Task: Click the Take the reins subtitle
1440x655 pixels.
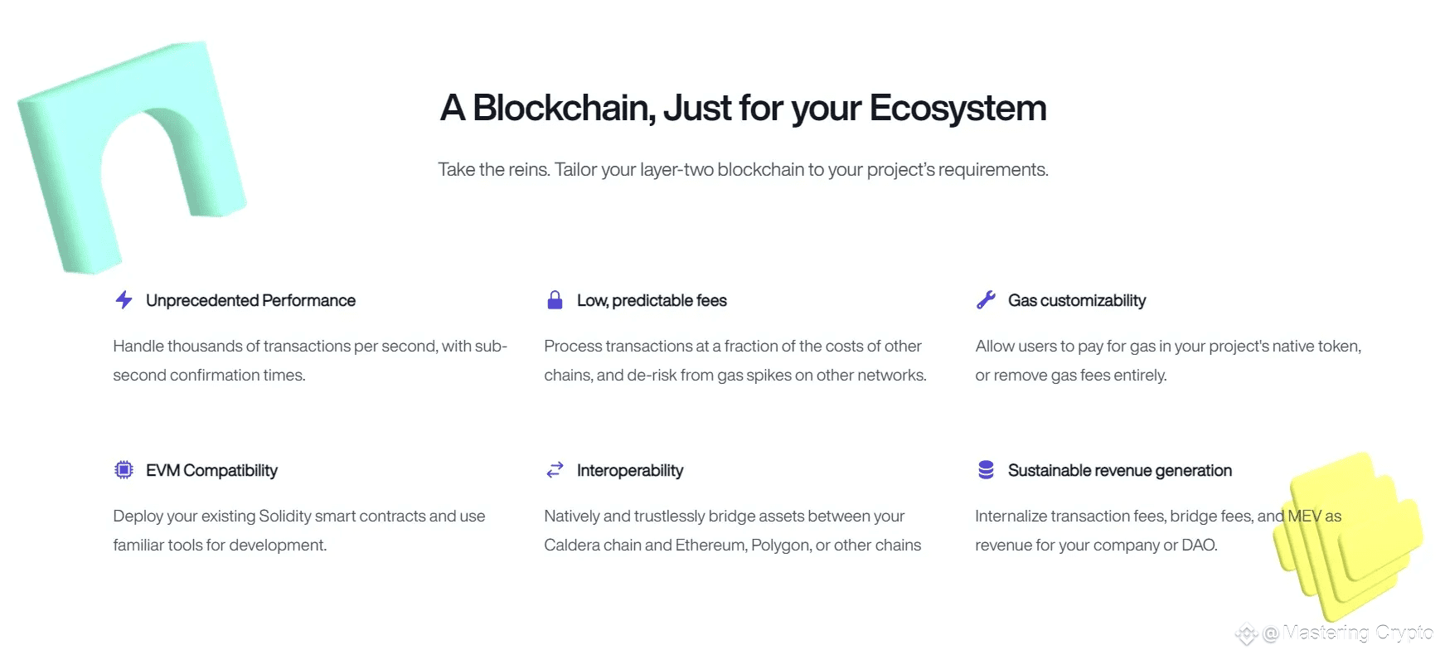Action: (x=744, y=170)
